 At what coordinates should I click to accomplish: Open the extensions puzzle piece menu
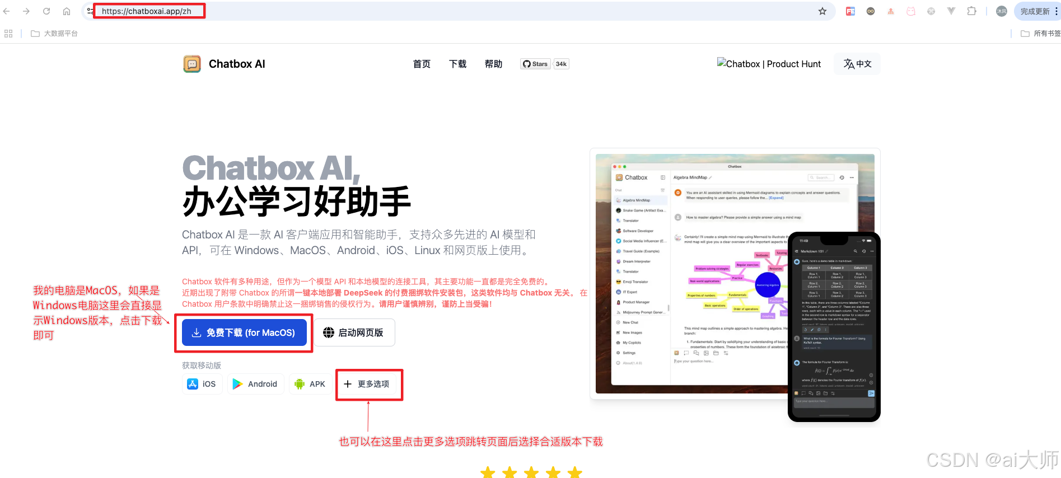point(972,11)
